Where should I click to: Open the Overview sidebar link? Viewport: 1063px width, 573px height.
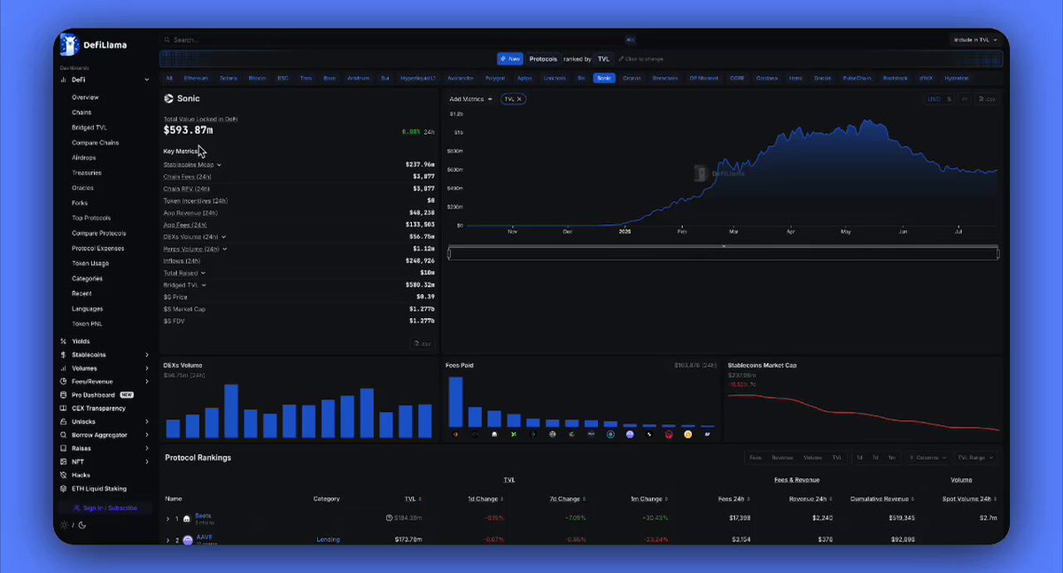85,97
